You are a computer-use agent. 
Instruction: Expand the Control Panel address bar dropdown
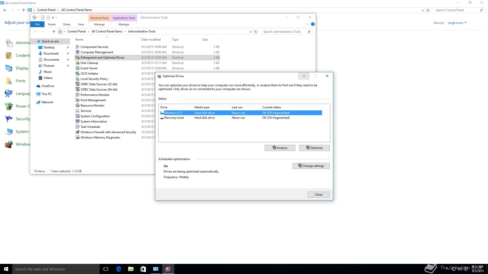tap(423, 10)
